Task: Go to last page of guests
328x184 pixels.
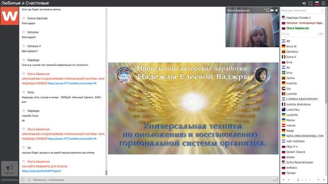Action: pos(324,179)
